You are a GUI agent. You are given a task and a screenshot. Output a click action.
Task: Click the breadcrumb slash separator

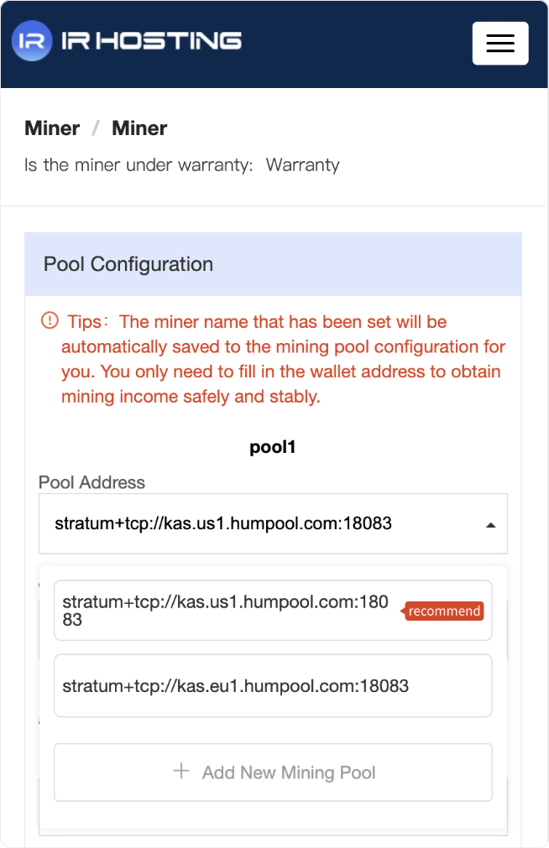point(96,128)
